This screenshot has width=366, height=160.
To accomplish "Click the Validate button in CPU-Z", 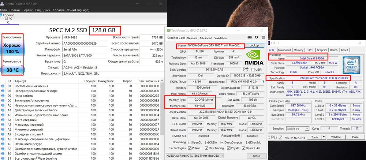I will coord(336,137).
